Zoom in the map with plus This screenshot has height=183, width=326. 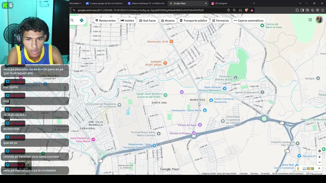(320, 157)
